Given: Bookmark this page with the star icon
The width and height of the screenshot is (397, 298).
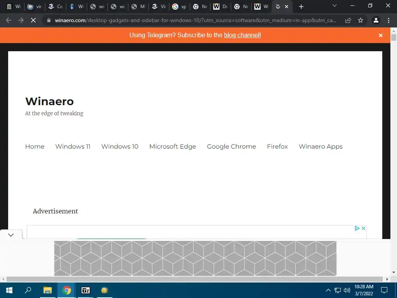Looking at the screenshot, I should (x=361, y=20).
